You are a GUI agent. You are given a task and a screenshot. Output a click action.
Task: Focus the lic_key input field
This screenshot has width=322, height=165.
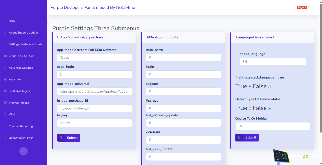[94, 123]
